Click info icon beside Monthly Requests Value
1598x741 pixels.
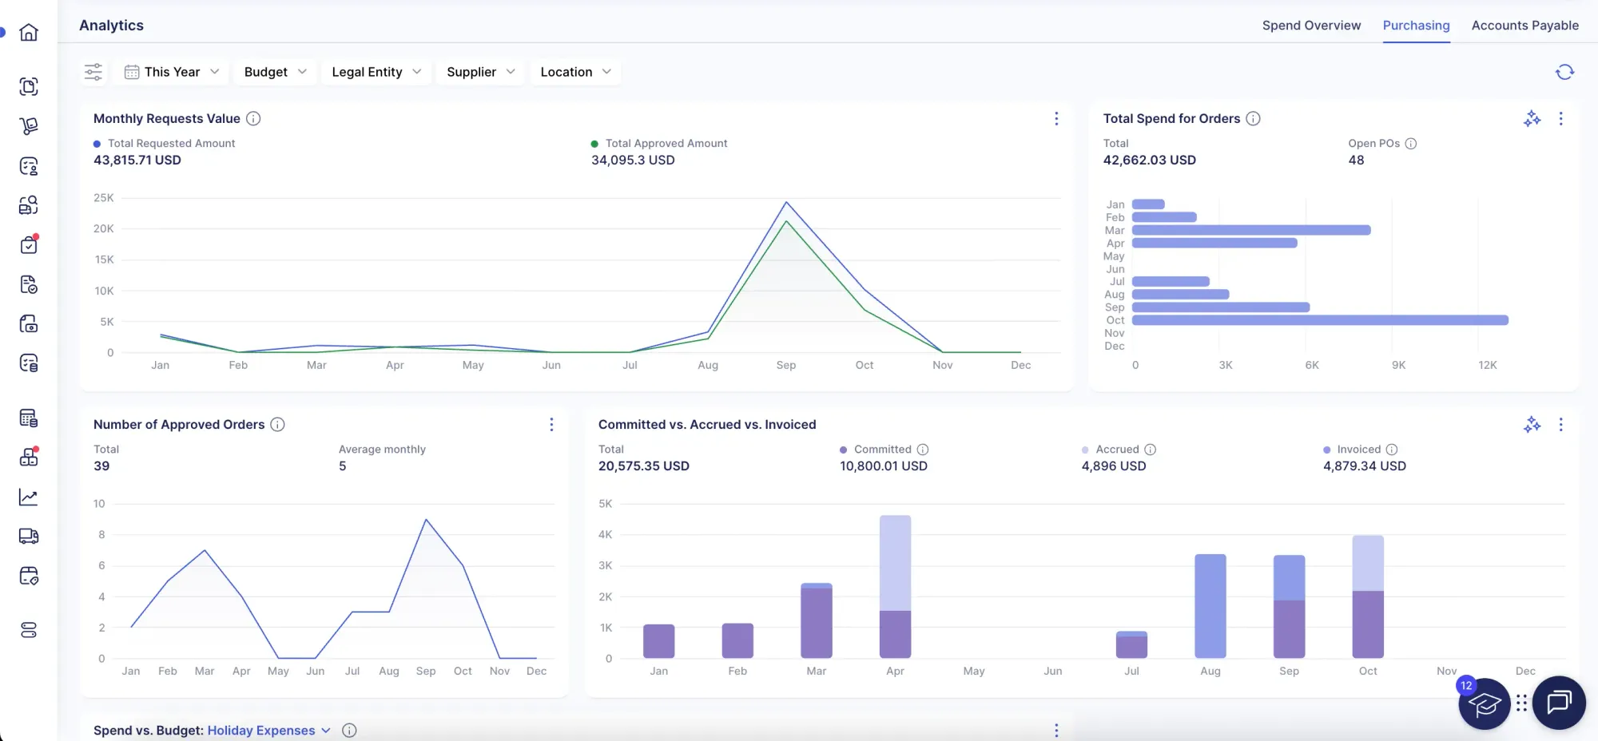[x=253, y=119]
